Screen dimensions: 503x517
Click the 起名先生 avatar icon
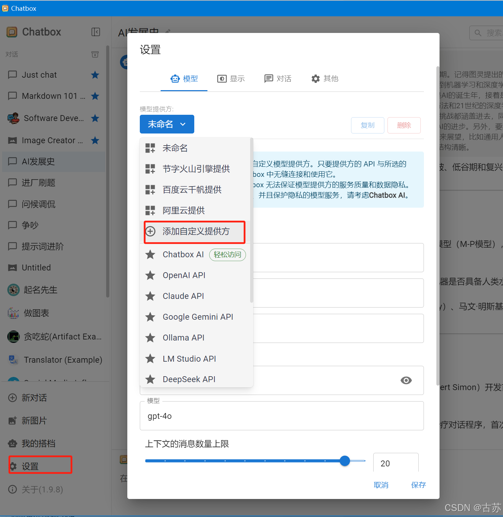(x=14, y=290)
